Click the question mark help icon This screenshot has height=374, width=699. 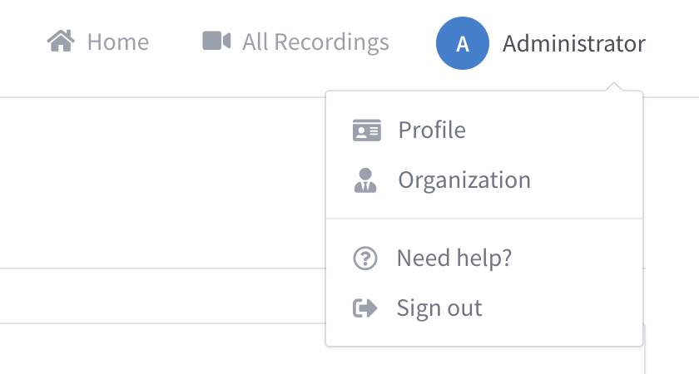(x=365, y=258)
